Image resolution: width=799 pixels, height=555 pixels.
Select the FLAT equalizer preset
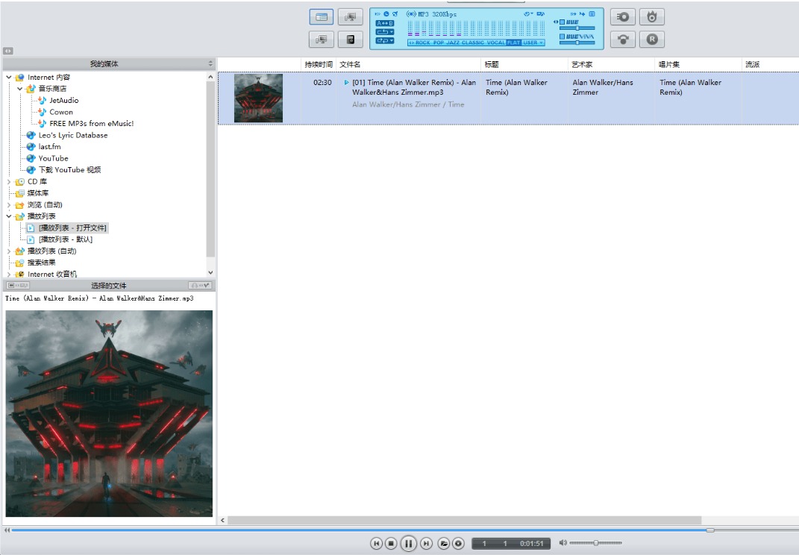513,43
